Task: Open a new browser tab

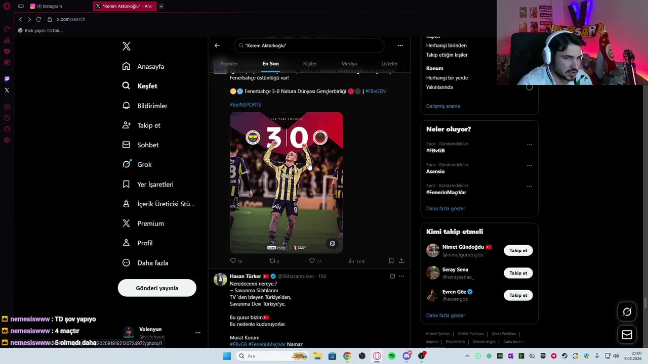Action: (161, 6)
